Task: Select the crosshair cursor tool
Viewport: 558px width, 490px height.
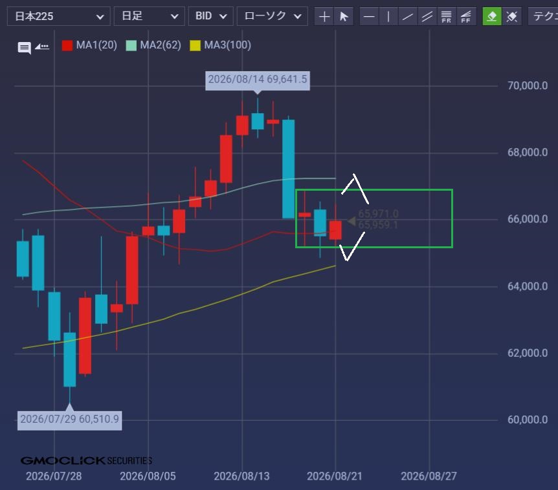Action: [324, 16]
